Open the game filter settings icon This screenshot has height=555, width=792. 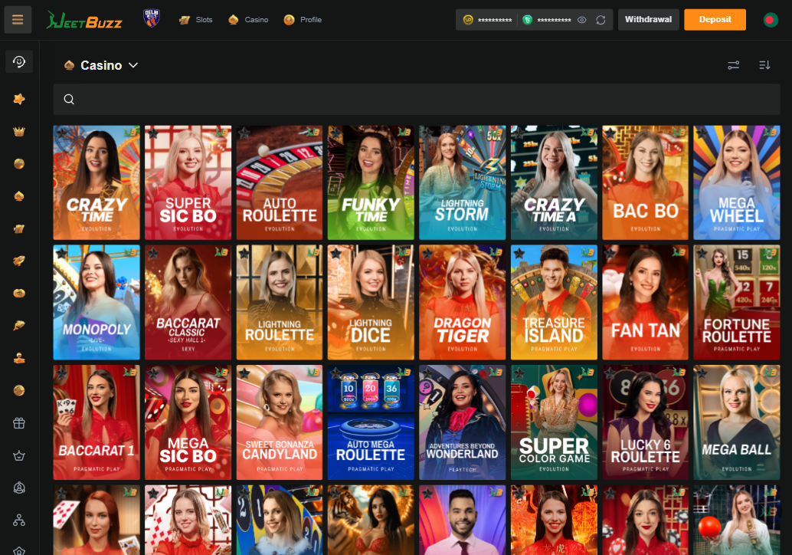coord(733,65)
